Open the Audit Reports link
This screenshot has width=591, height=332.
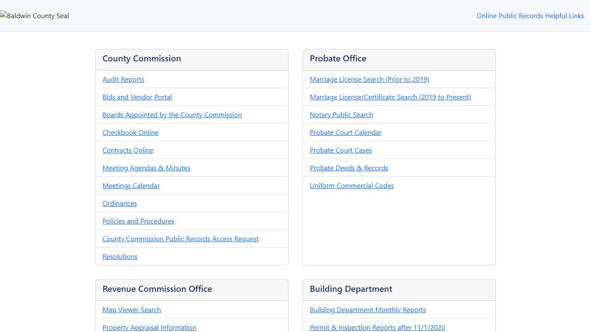pyautogui.click(x=123, y=80)
